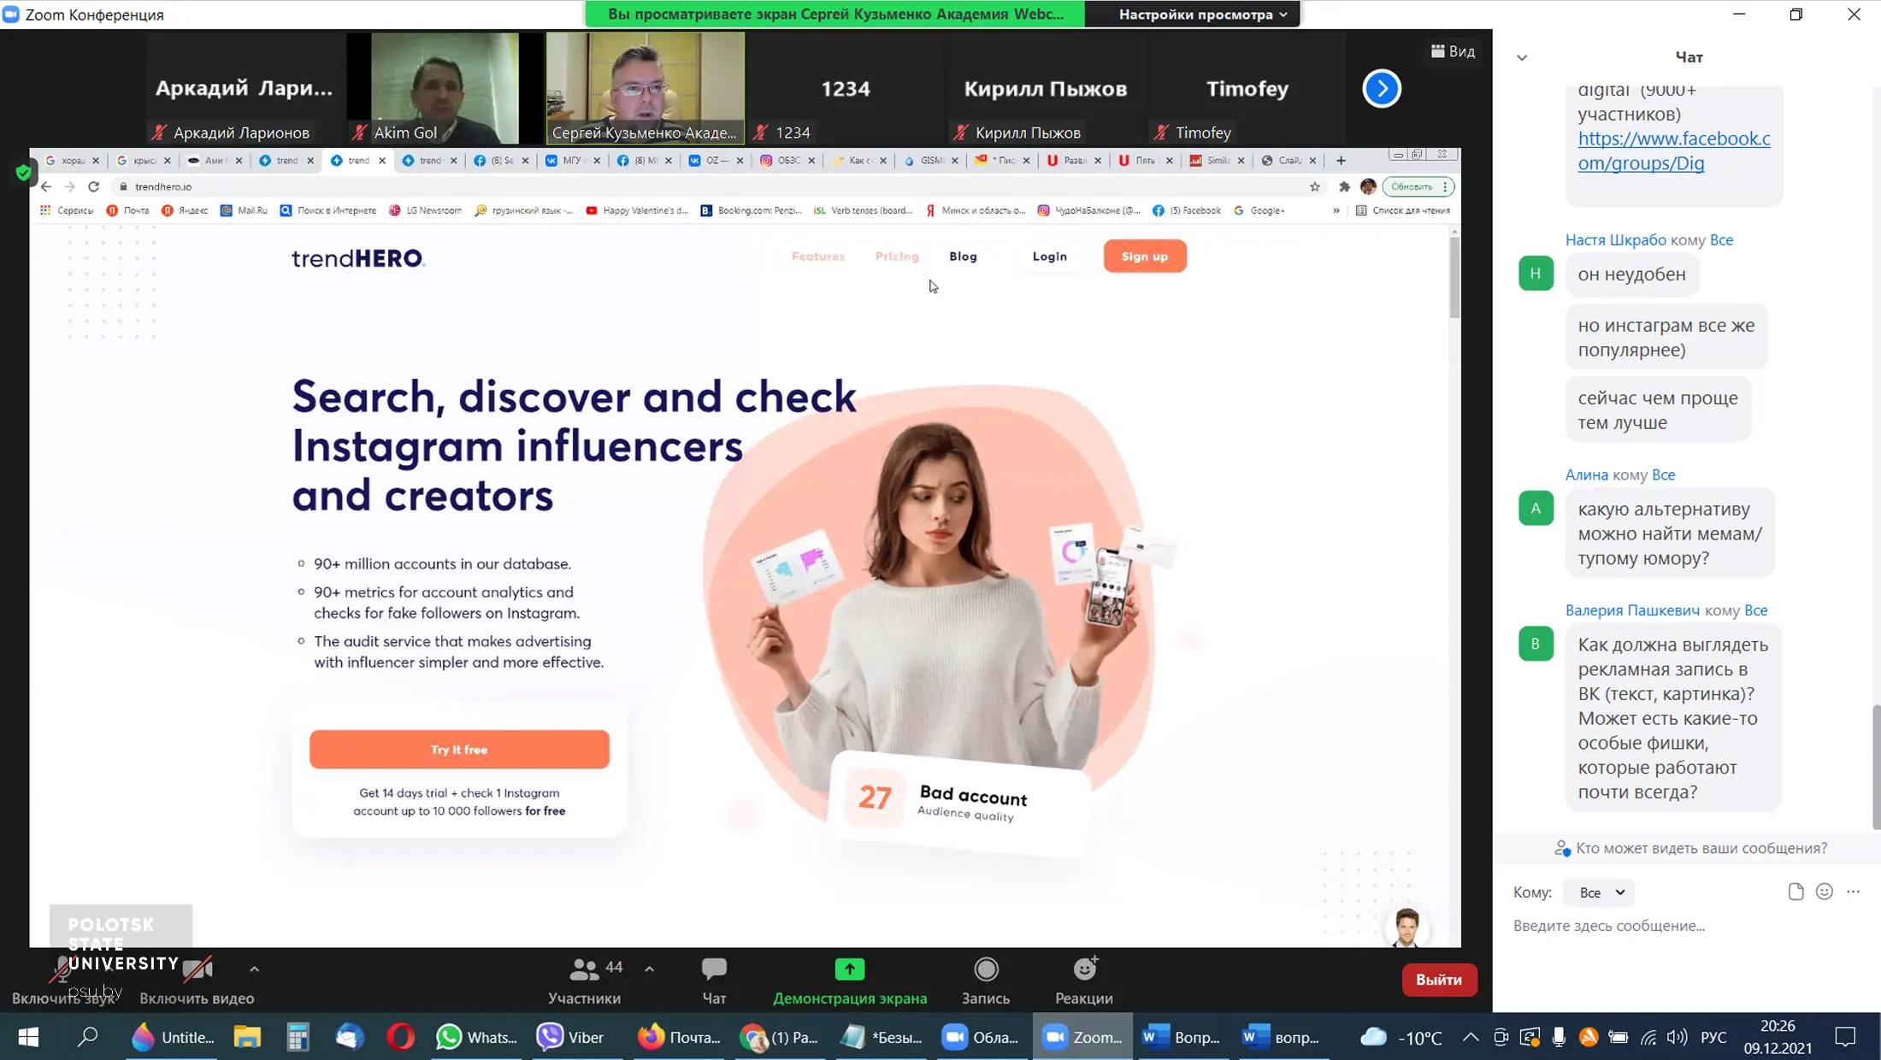Open the Кому recipient dropdown set to Все
The image size is (1881, 1060).
(x=1600, y=892)
